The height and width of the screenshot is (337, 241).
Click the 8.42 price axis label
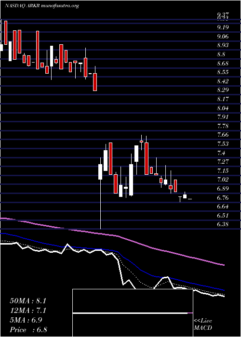click(223, 81)
